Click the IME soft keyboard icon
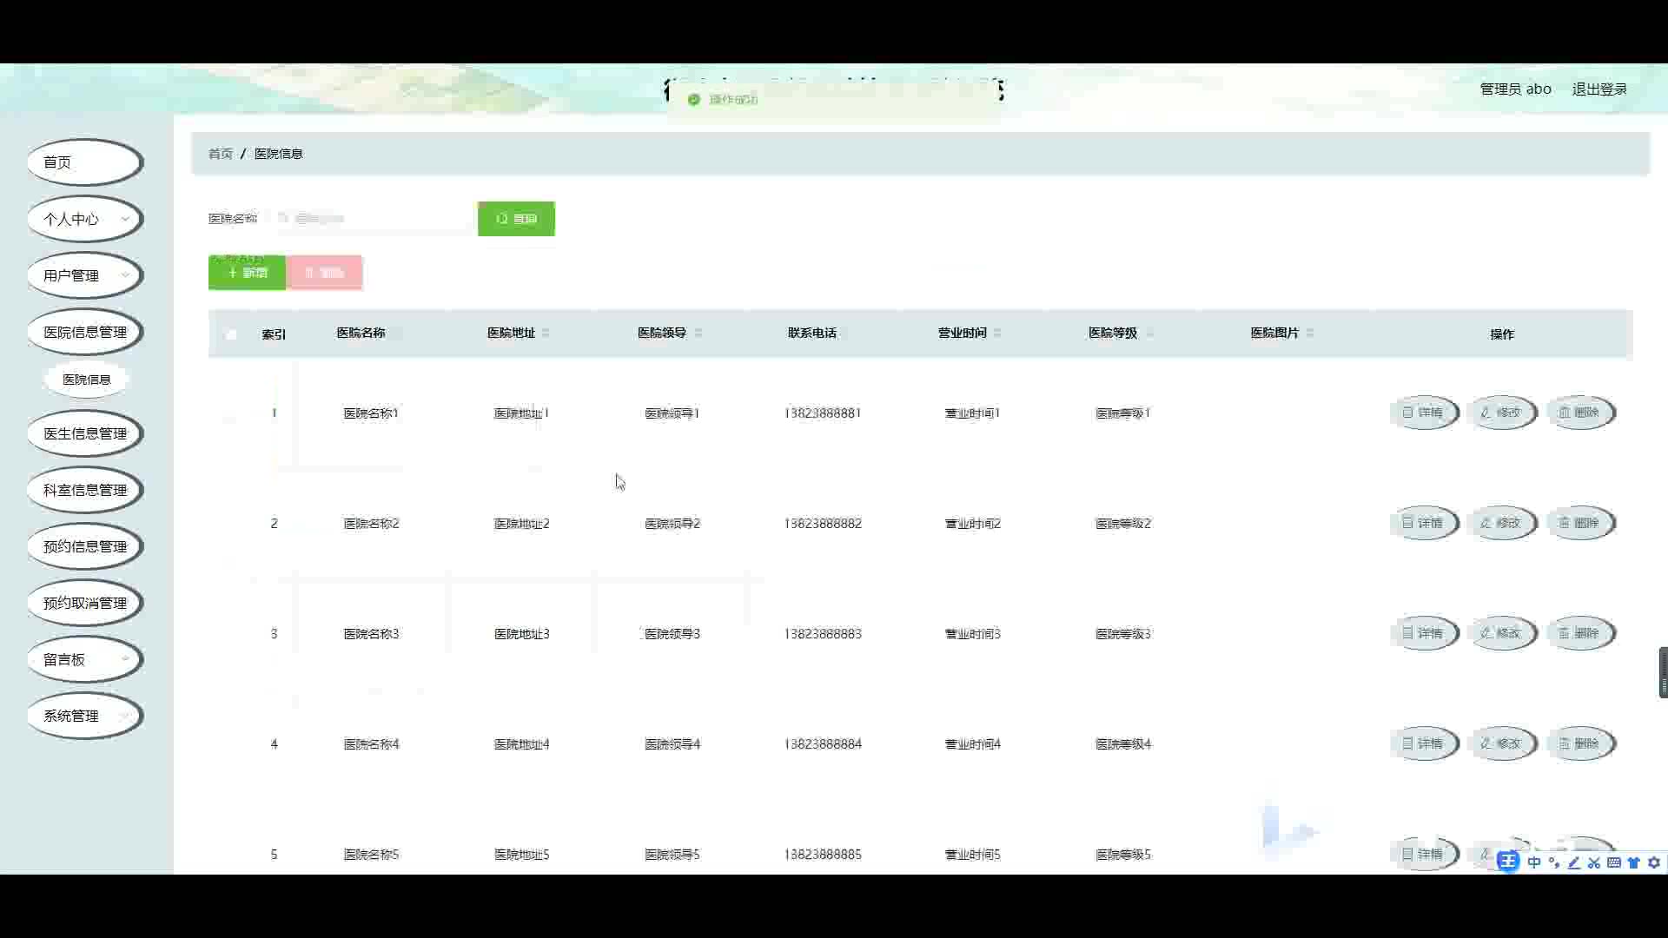Image resolution: width=1668 pixels, height=938 pixels. pos(1613,862)
